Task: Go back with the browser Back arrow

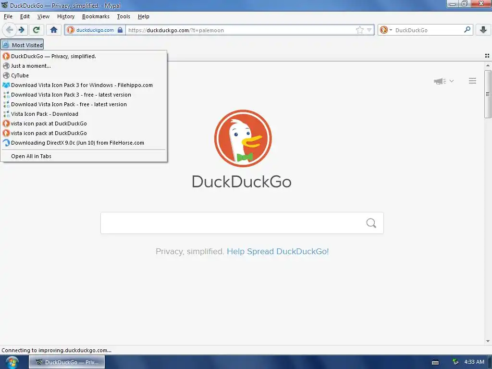Action: click(x=10, y=30)
